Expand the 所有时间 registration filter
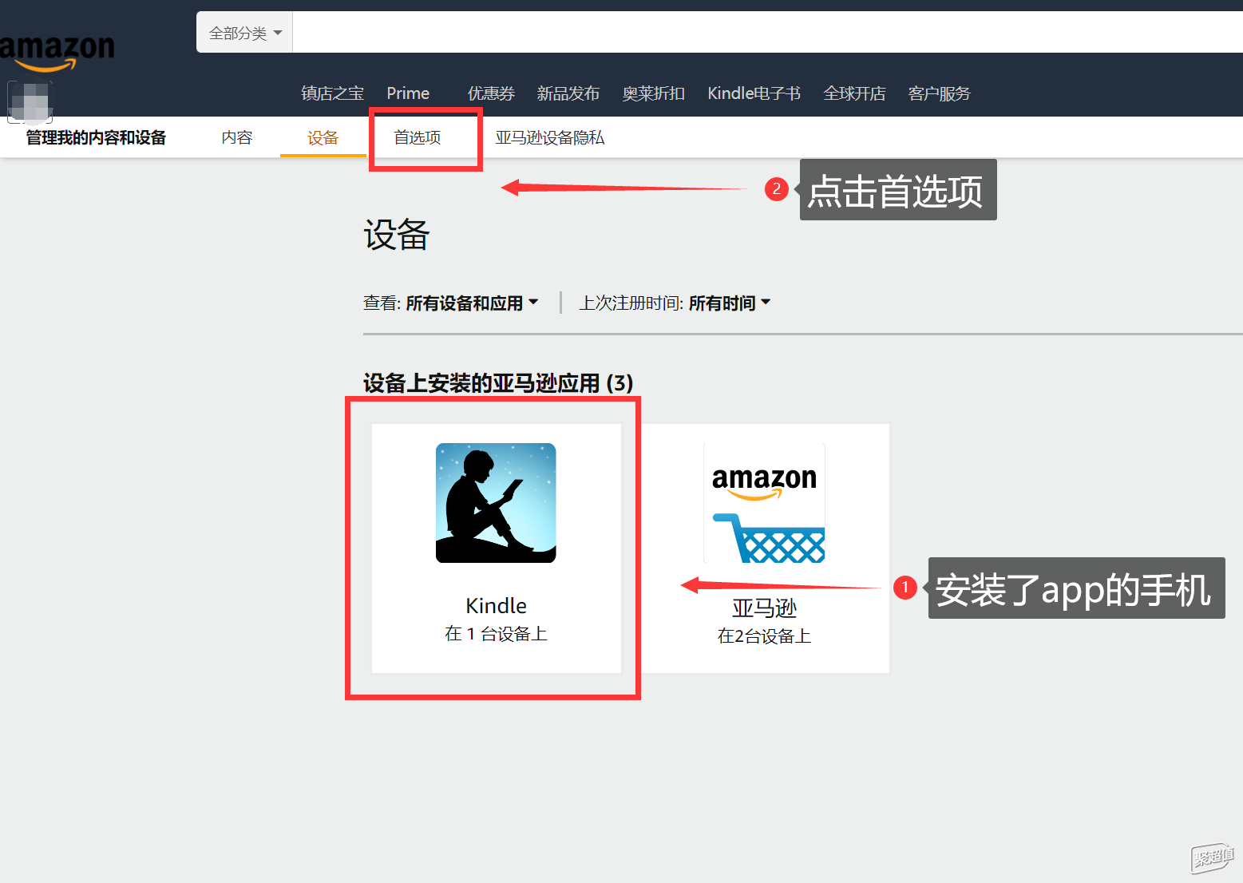 tap(730, 303)
